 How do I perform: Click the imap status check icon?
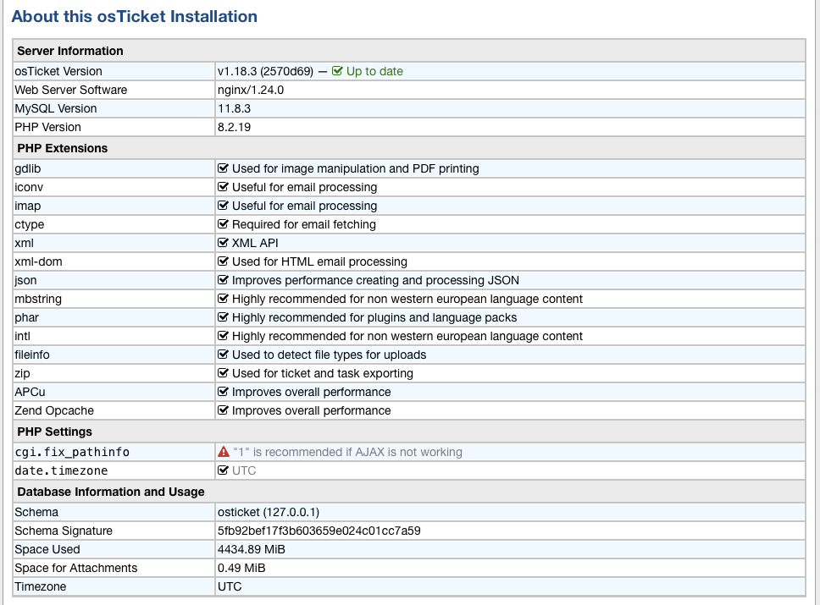[x=224, y=206]
